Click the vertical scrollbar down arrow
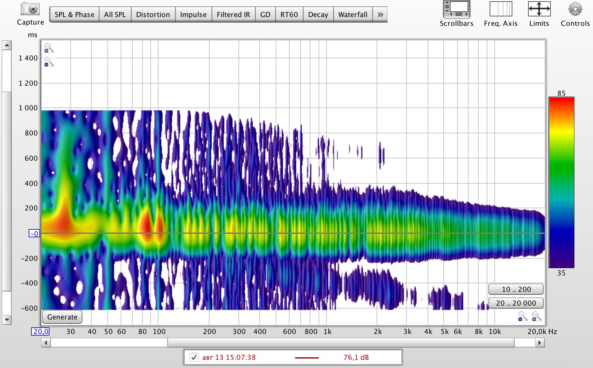 click(x=7, y=320)
